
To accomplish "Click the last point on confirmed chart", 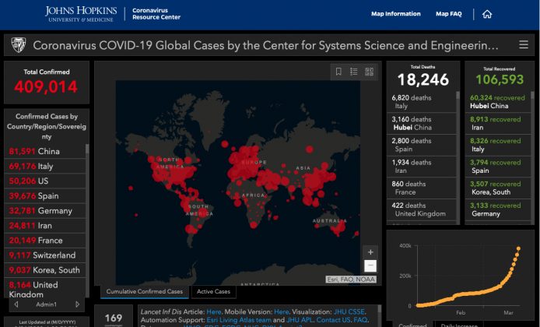I will tap(518, 248).
